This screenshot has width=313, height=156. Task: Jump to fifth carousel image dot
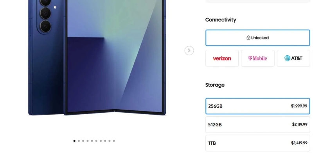[92, 141]
